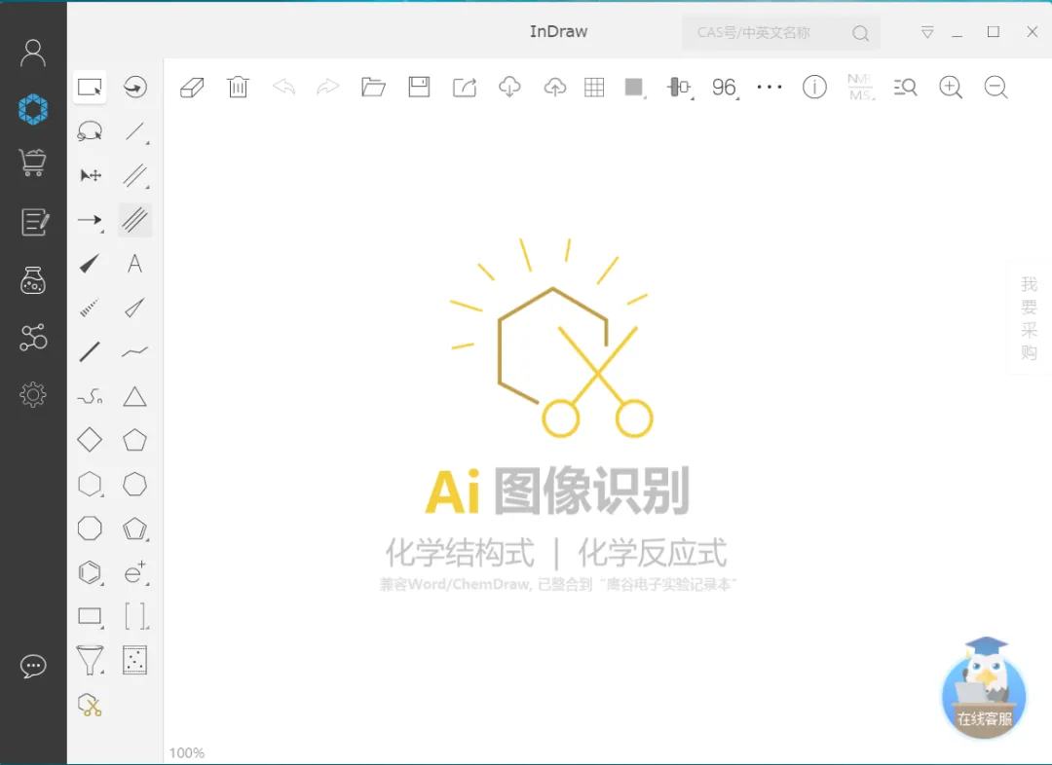Open NMR MS prediction
The height and width of the screenshot is (765, 1052).
[x=861, y=88]
